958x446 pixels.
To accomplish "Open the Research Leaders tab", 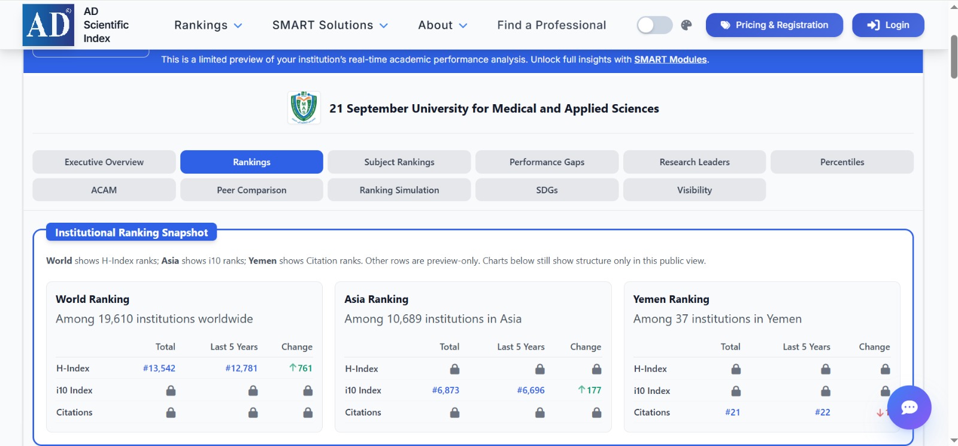I will [695, 162].
